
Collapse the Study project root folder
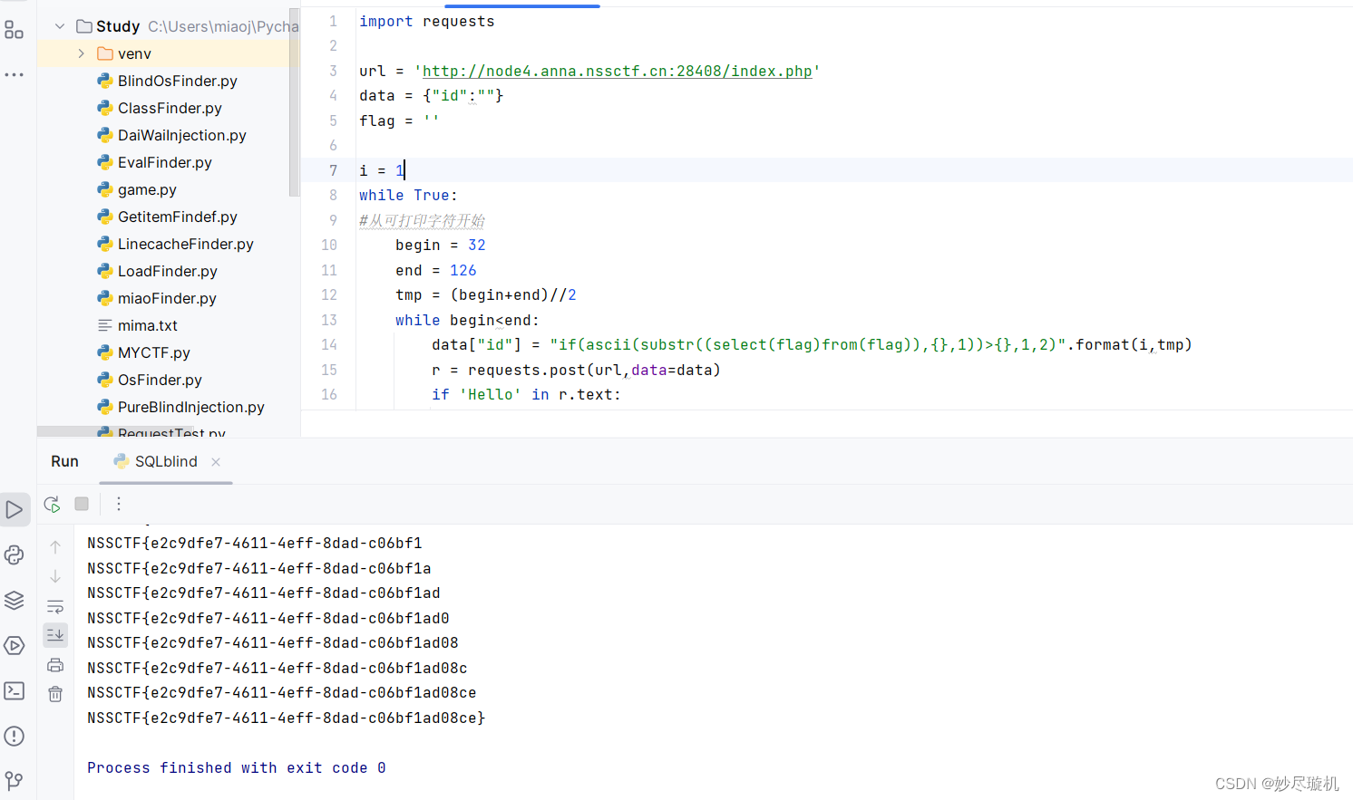60,26
